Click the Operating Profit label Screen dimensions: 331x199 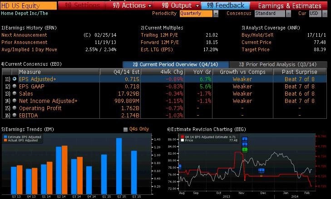click(40, 108)
